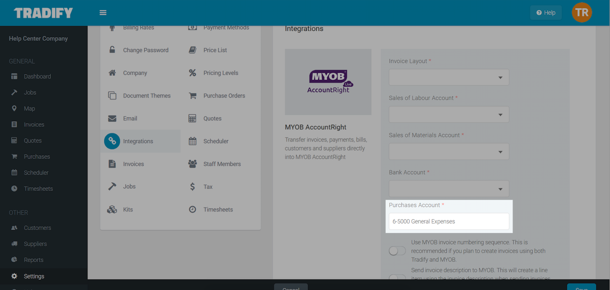Click the Company house icon
Viewport: 610px width, 290px height.
112,73
